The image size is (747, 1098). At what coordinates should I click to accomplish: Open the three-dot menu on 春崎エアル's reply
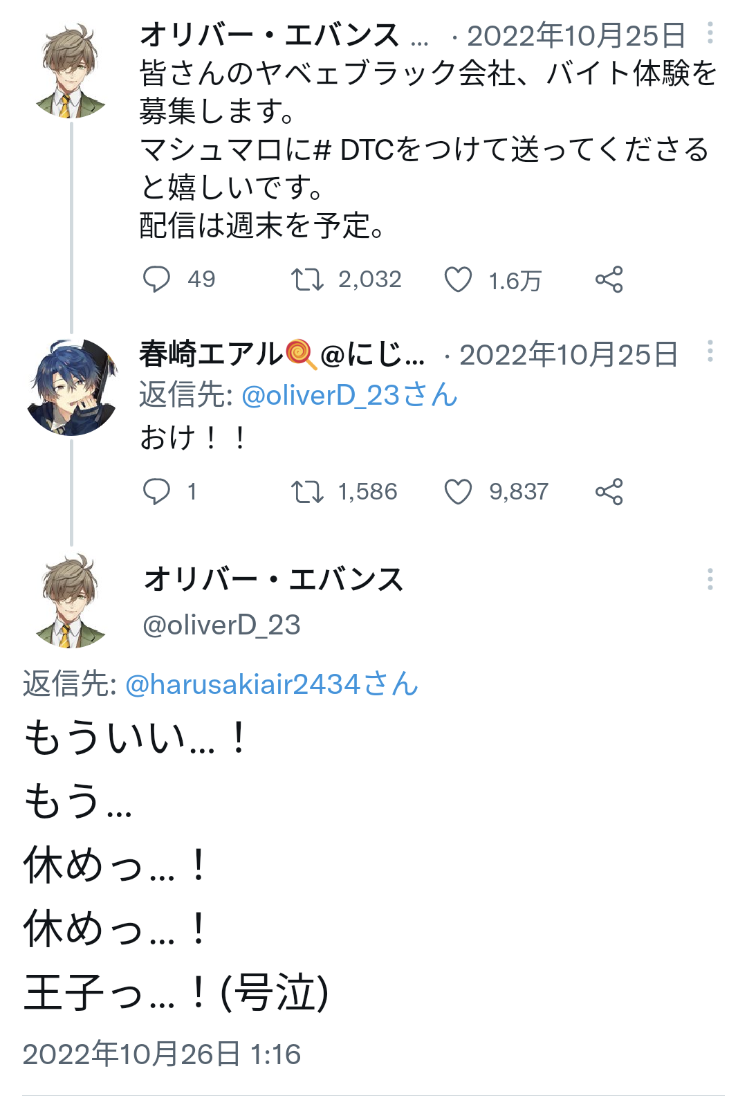[x=710, y=351]
